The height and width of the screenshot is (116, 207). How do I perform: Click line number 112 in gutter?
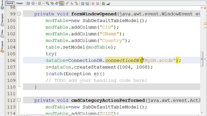pos(11,100)
